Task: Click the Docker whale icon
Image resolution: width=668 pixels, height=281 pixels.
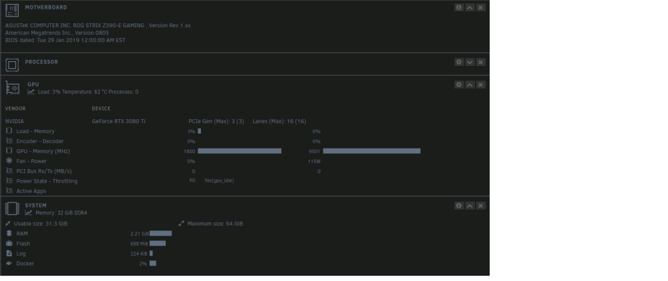Action: coord(9,263)
